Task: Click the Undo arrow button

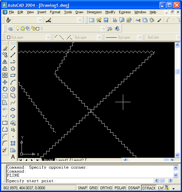Action: click(x=168, y=20)
